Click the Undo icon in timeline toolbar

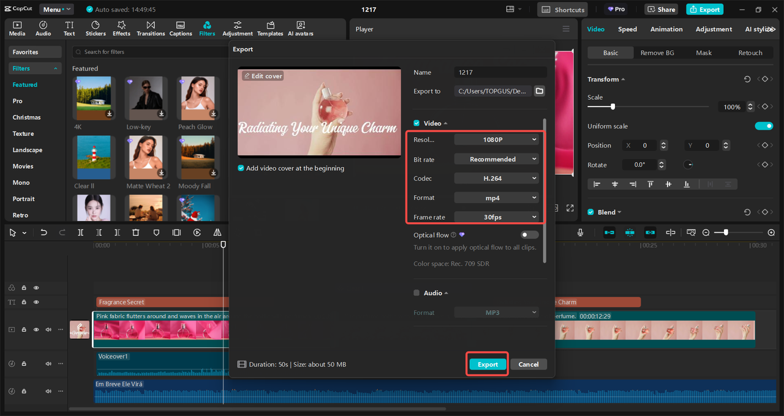click(43, 232)
